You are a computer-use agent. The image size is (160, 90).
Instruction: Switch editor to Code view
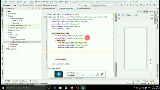(140, 12)
